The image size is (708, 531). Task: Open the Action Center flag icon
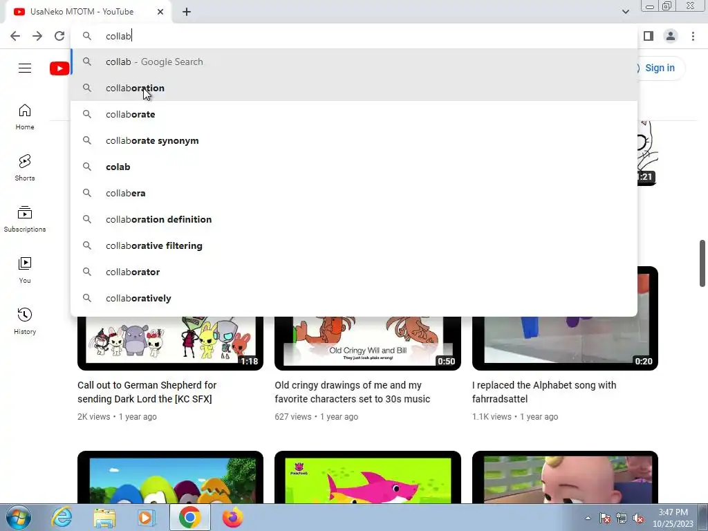(x=605, y=518)
